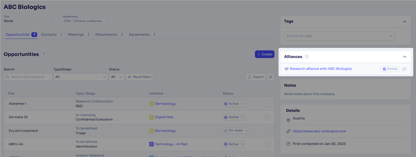
Task: Click the Search with keyword field
Action: 28,77
